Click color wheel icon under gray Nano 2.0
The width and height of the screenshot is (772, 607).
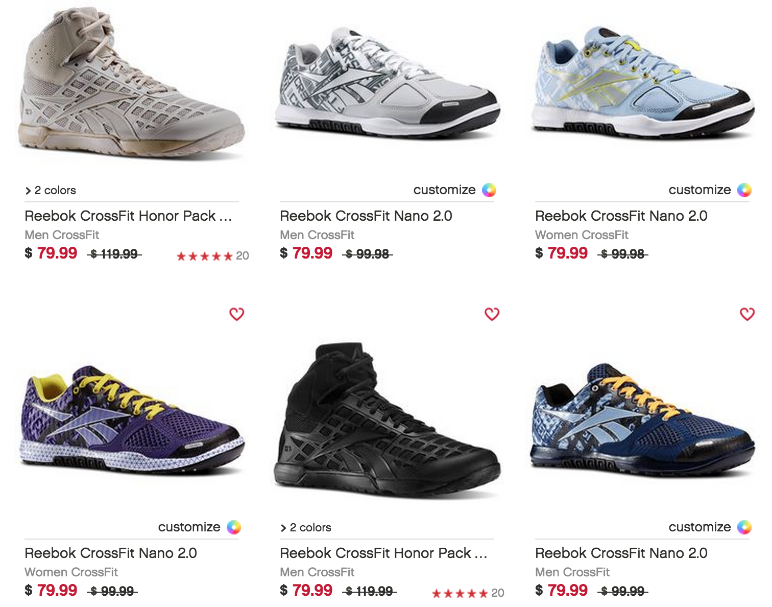point(489,190)
